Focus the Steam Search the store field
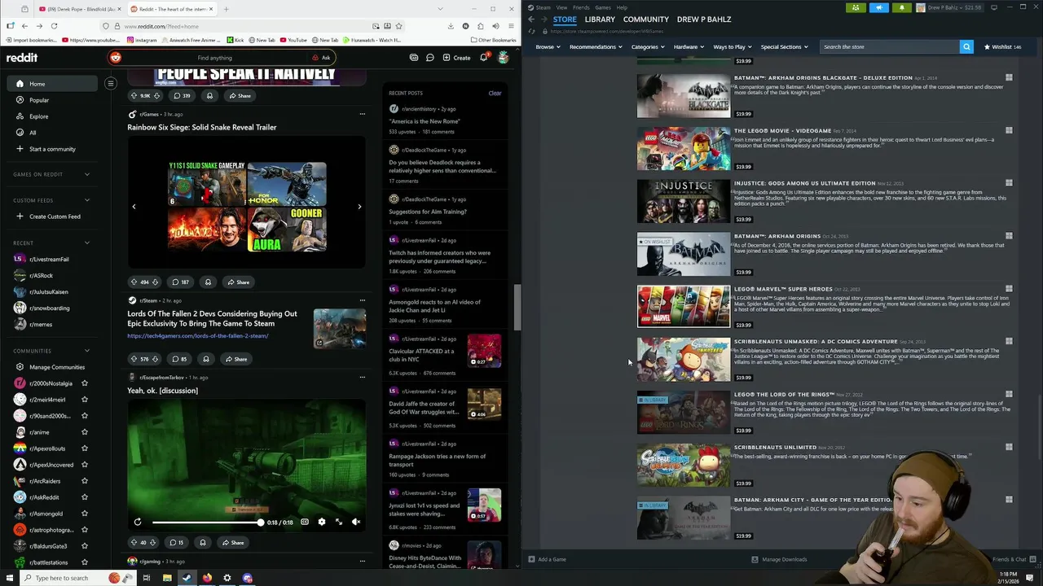The width and height of the screenshot is (1043, 586). [x=890, y=46]
